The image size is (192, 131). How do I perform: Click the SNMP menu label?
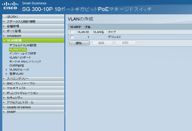(x=11, y=112)
